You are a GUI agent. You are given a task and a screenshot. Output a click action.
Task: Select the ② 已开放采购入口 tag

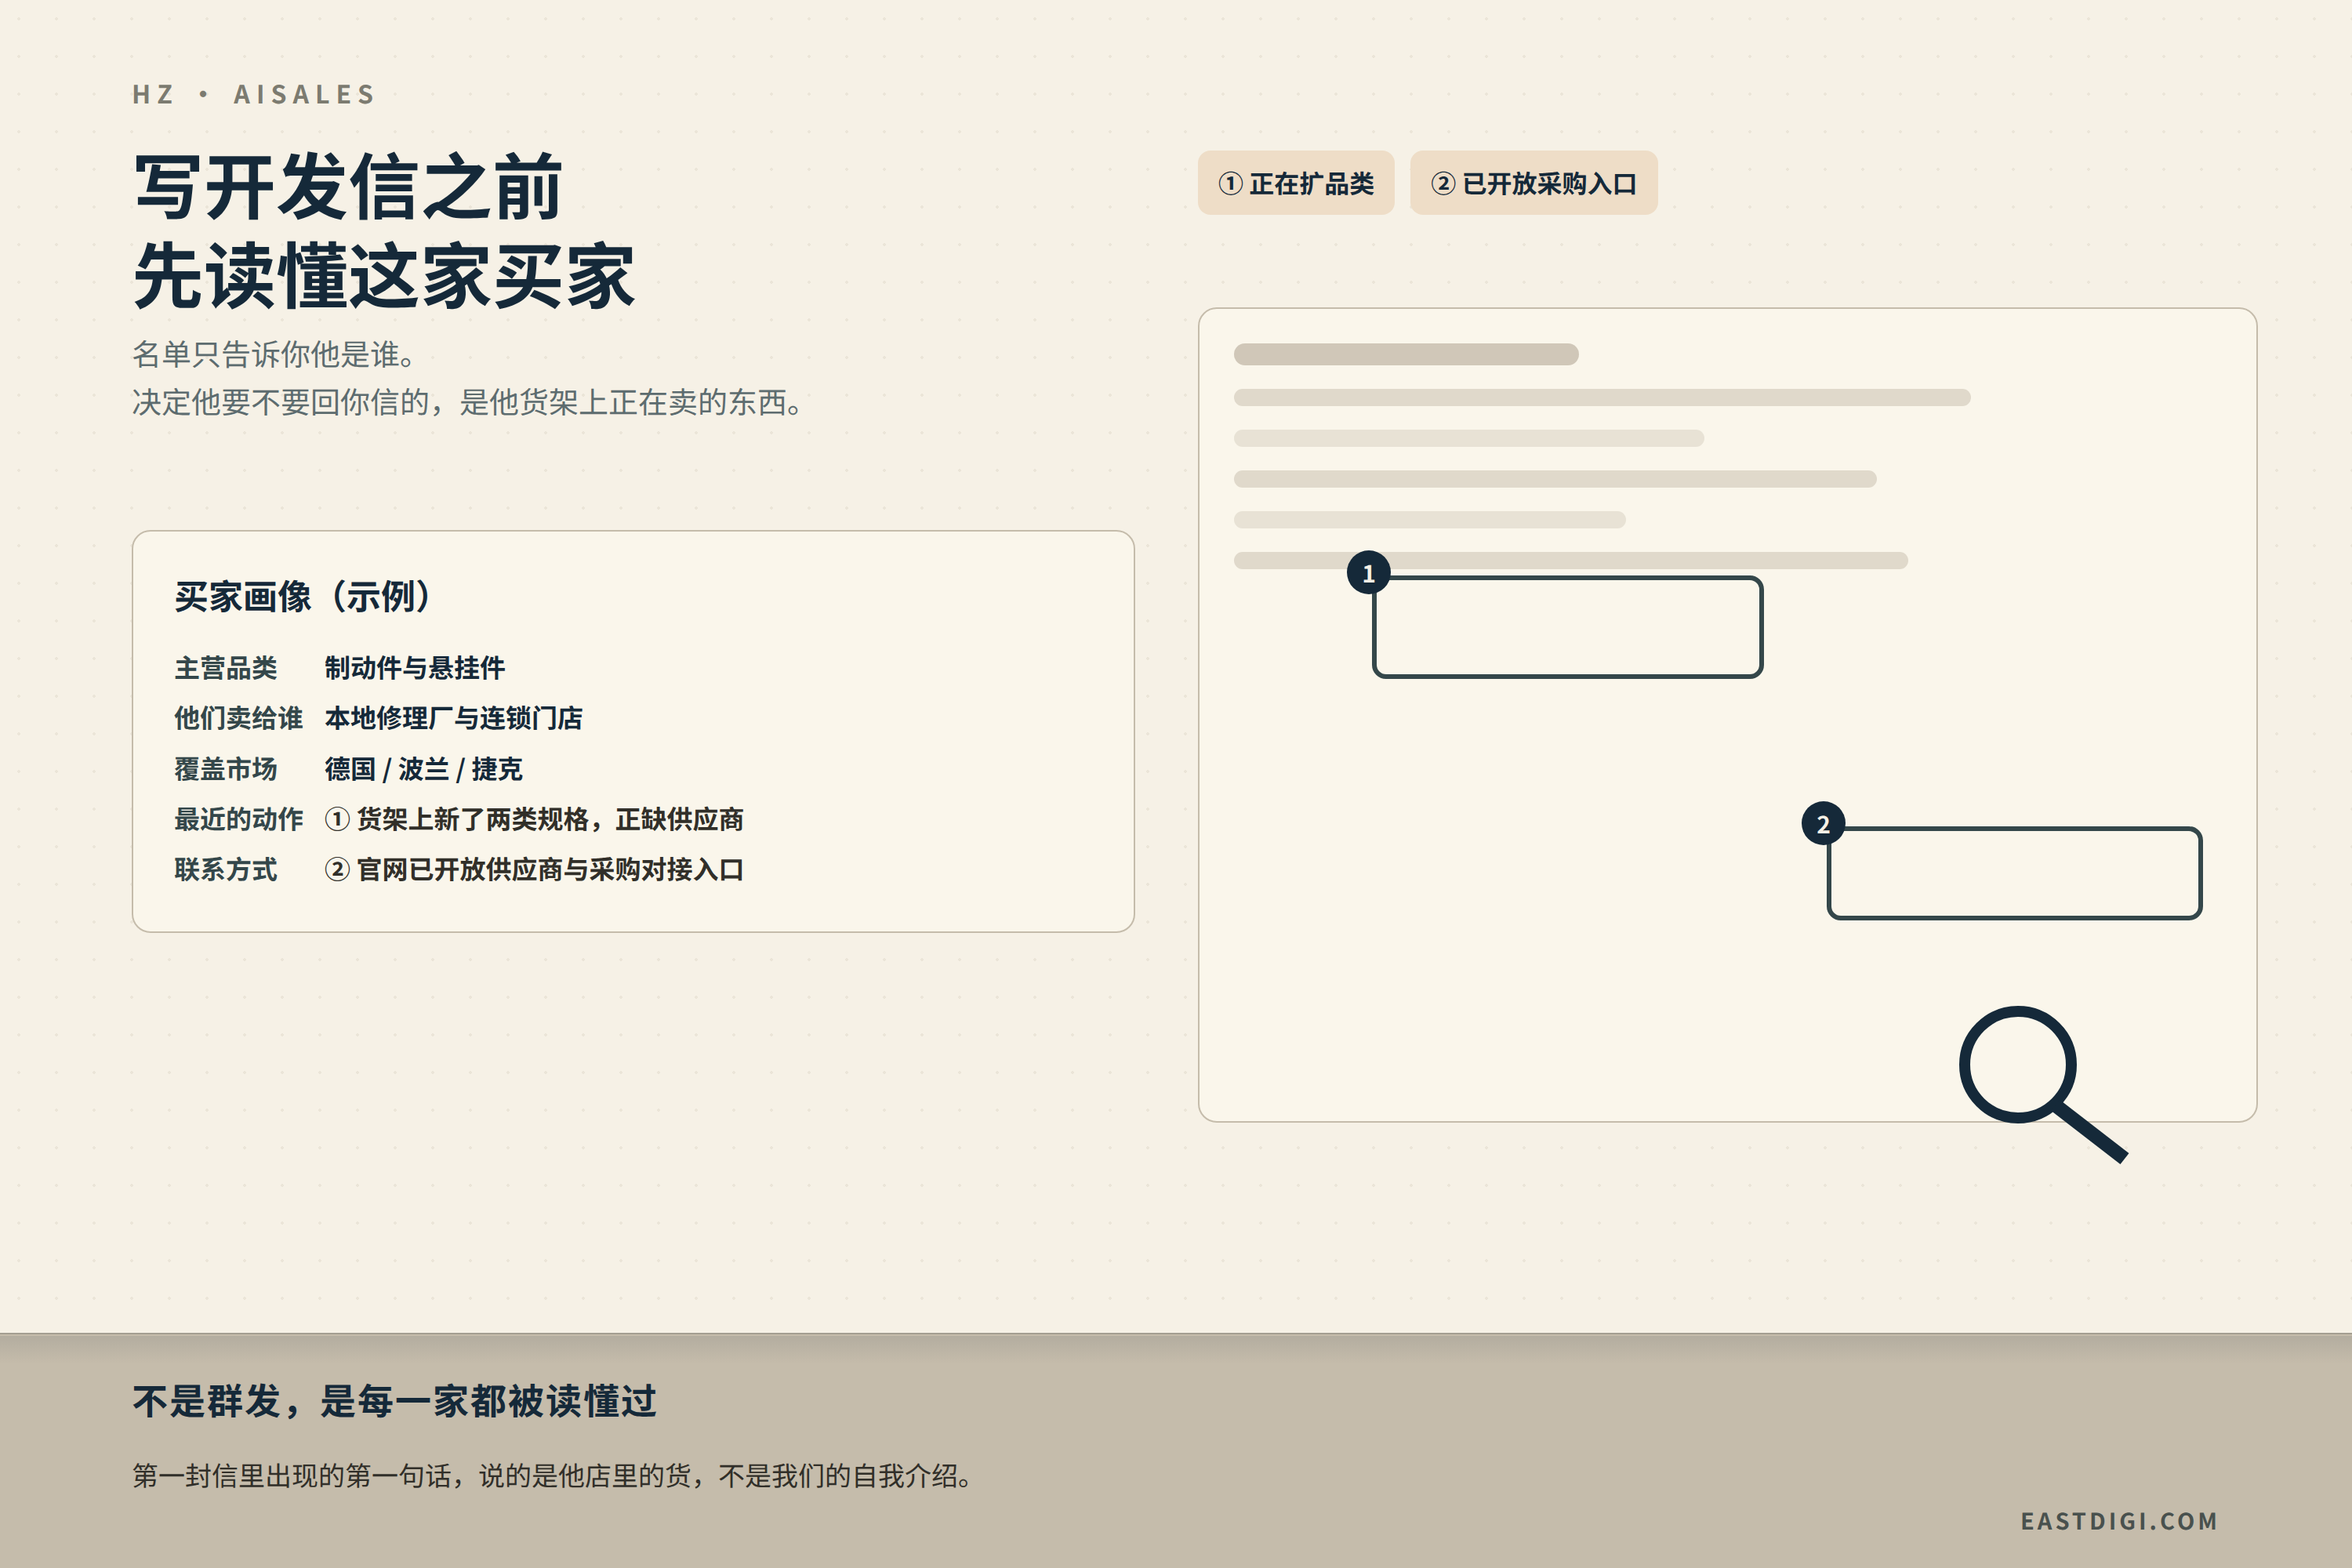click(x=1533, y=183)
